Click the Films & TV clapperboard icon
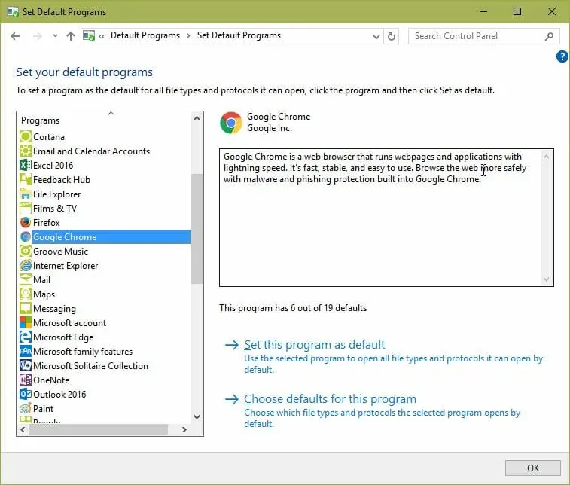This screenshot has width=570, height=485. [x=26, y=208]
